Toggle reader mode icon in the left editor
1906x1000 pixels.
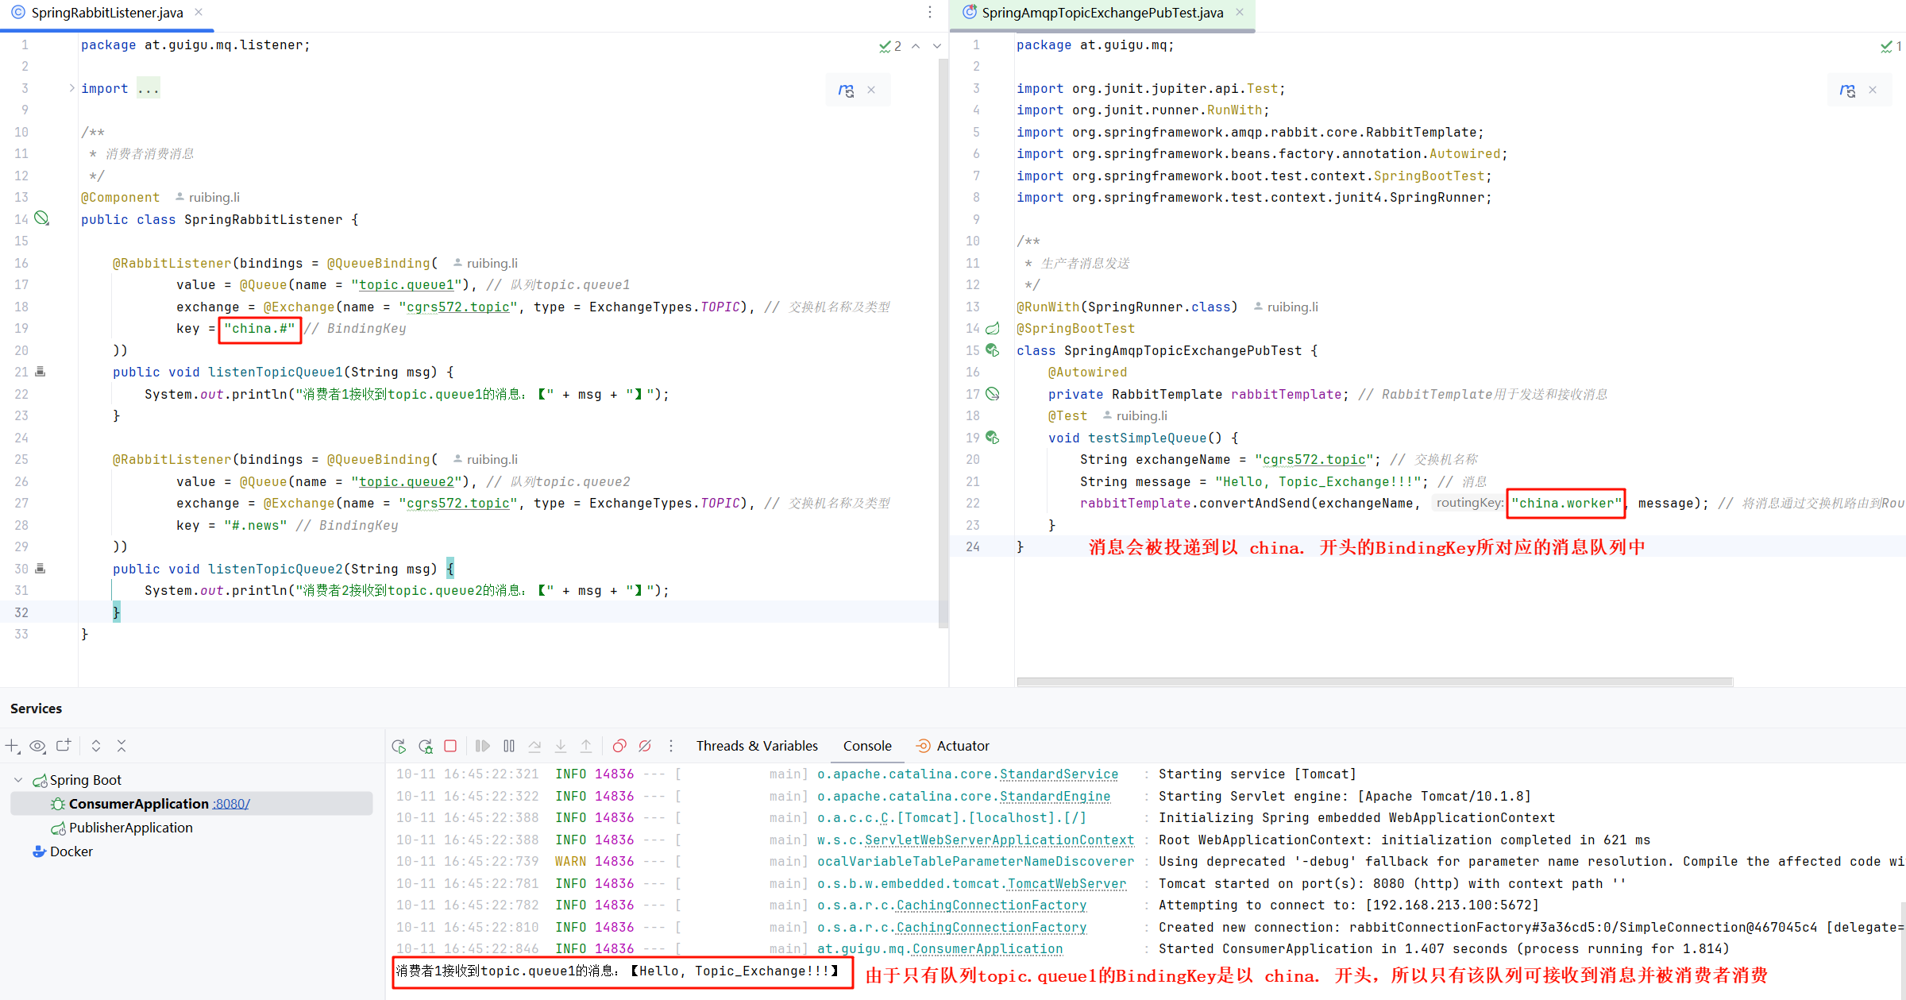[846, 91]
